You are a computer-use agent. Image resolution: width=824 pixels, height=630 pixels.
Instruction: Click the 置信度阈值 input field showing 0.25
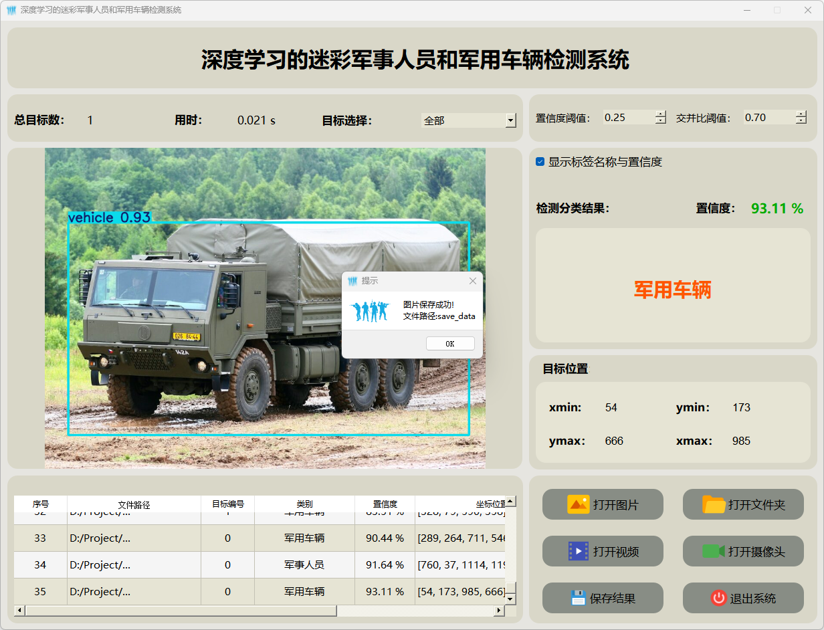tap(627, 118)
